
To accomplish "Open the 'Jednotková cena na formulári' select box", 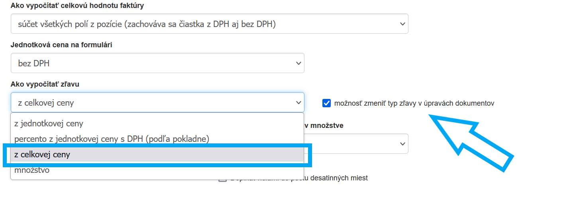I will click(157, 63).
